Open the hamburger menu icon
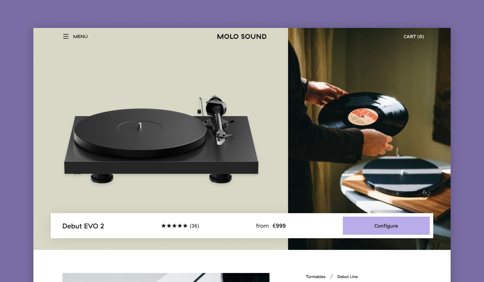 point(66,36)
